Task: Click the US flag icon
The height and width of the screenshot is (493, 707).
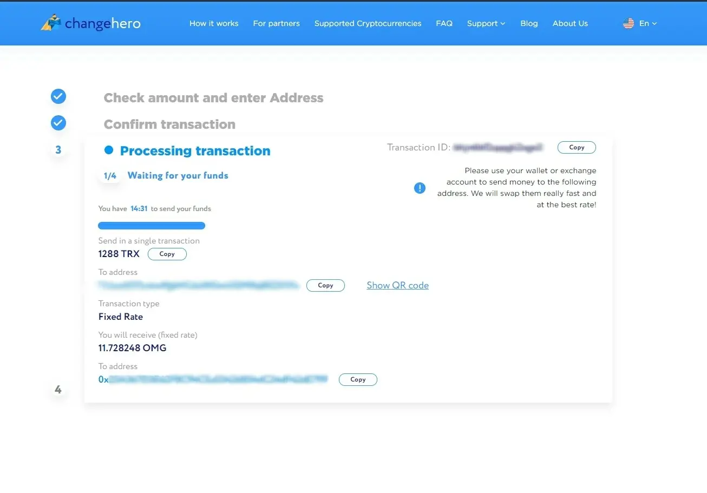Action: tap(629, 23)
